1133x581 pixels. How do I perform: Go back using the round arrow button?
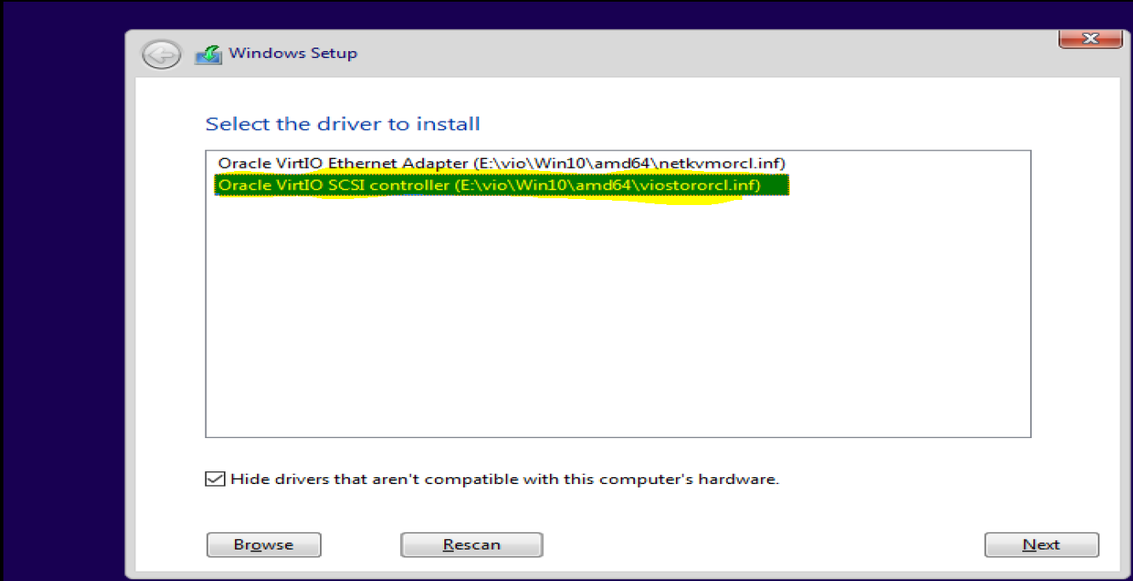tap(161, 54)
